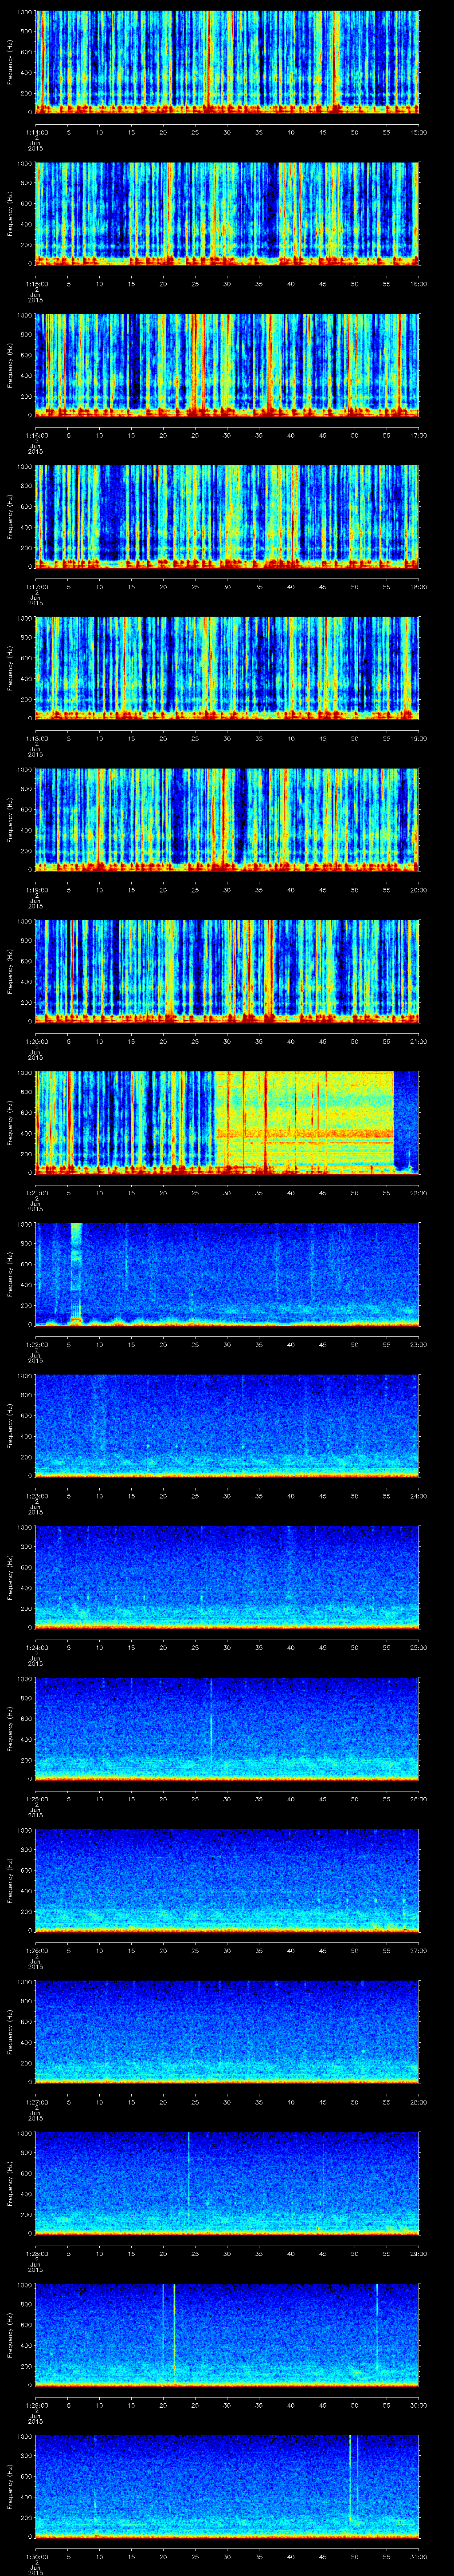
Task: Click the '1:29:00' start time label
Action: click(36, 2404)
